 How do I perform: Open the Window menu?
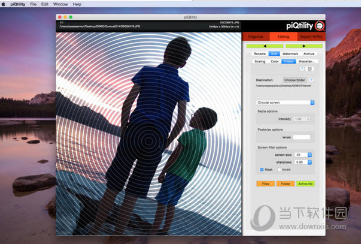(x=60, y=4)
